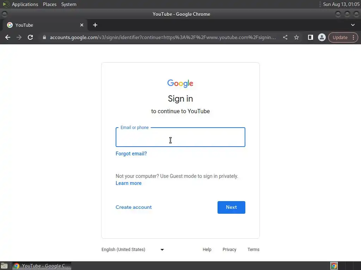This screenshot has width=361, height=270.
Task: Reload the current page
Action: pyautogui.click(x=30, y=37)
